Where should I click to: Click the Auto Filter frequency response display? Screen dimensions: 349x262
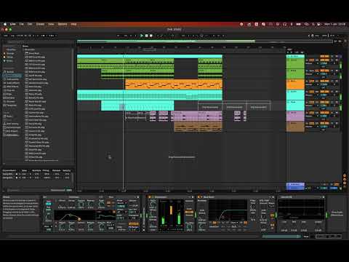(x=228, y=210)
